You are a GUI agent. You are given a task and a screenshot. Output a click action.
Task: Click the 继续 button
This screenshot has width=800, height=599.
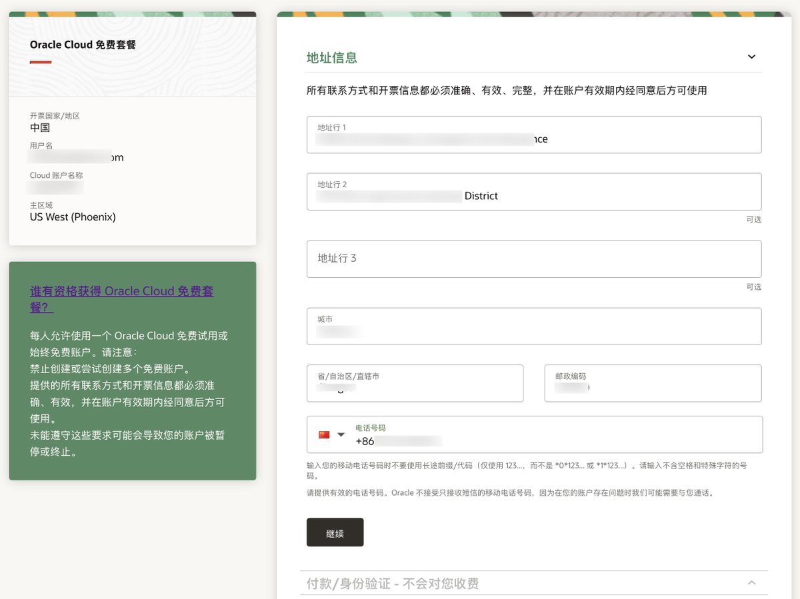[x=335, y=532]
